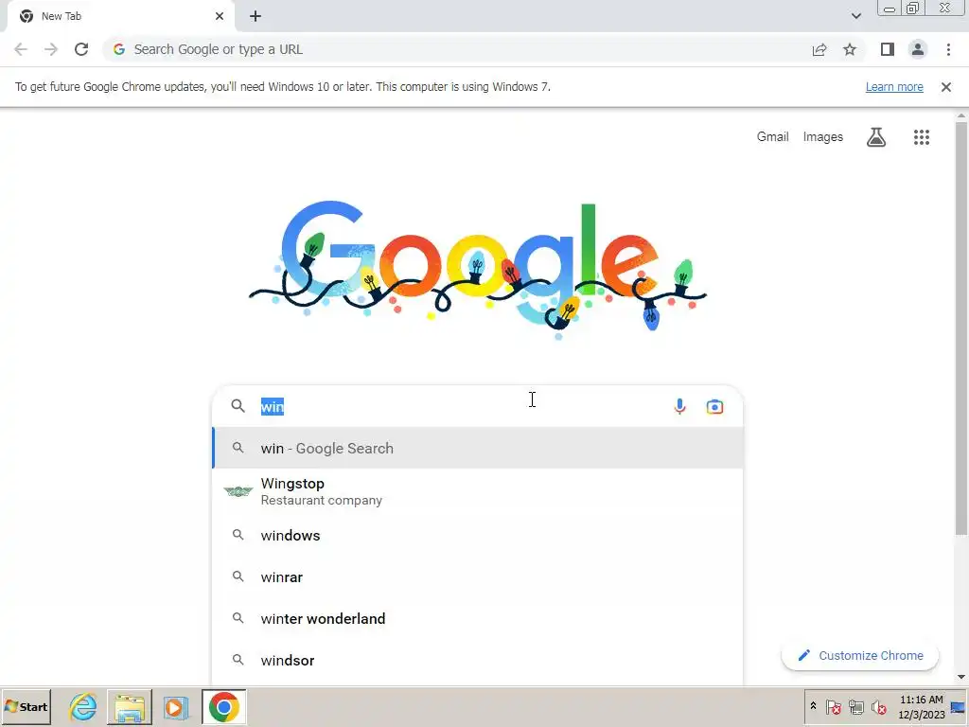
Task: Open a new tab with plus button
Action: 255,16
